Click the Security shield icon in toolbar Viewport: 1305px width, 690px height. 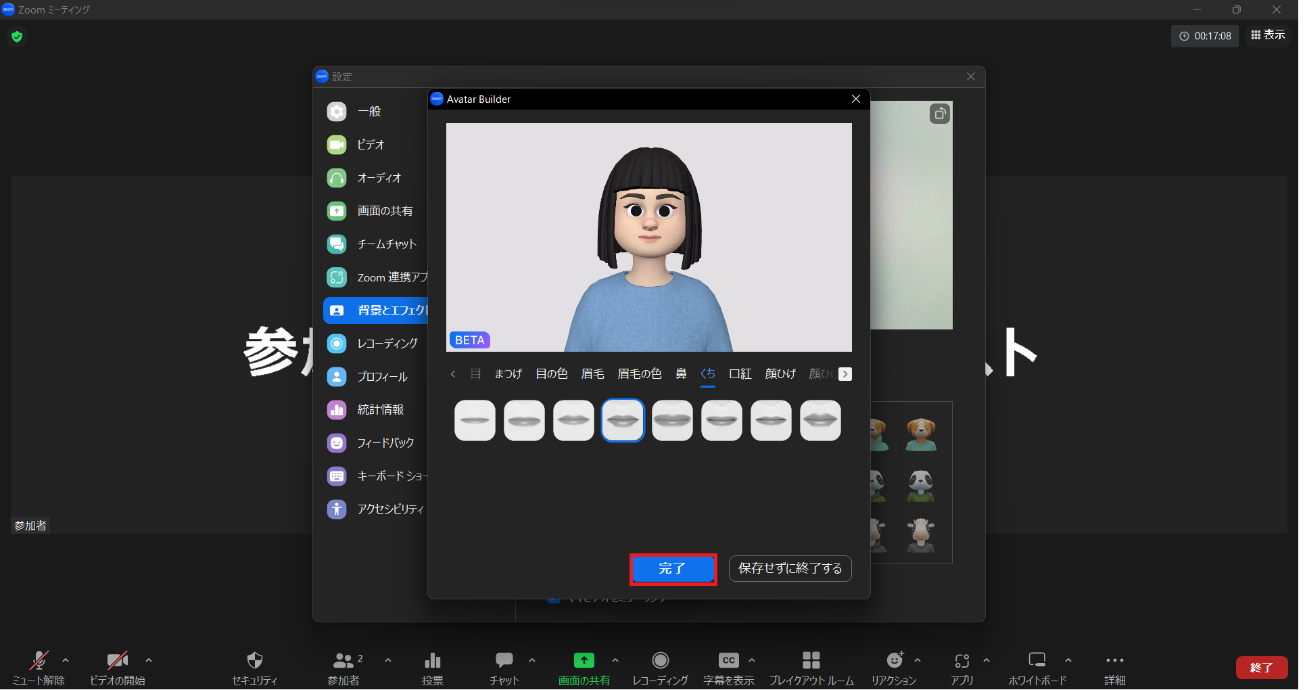coord(254,660)
